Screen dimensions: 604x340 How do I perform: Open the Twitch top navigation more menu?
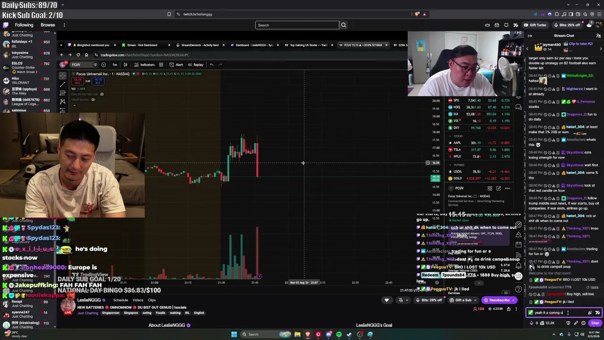pos(64,25)
